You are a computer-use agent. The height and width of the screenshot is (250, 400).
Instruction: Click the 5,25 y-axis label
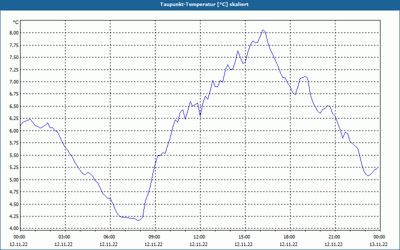(14, 167)
